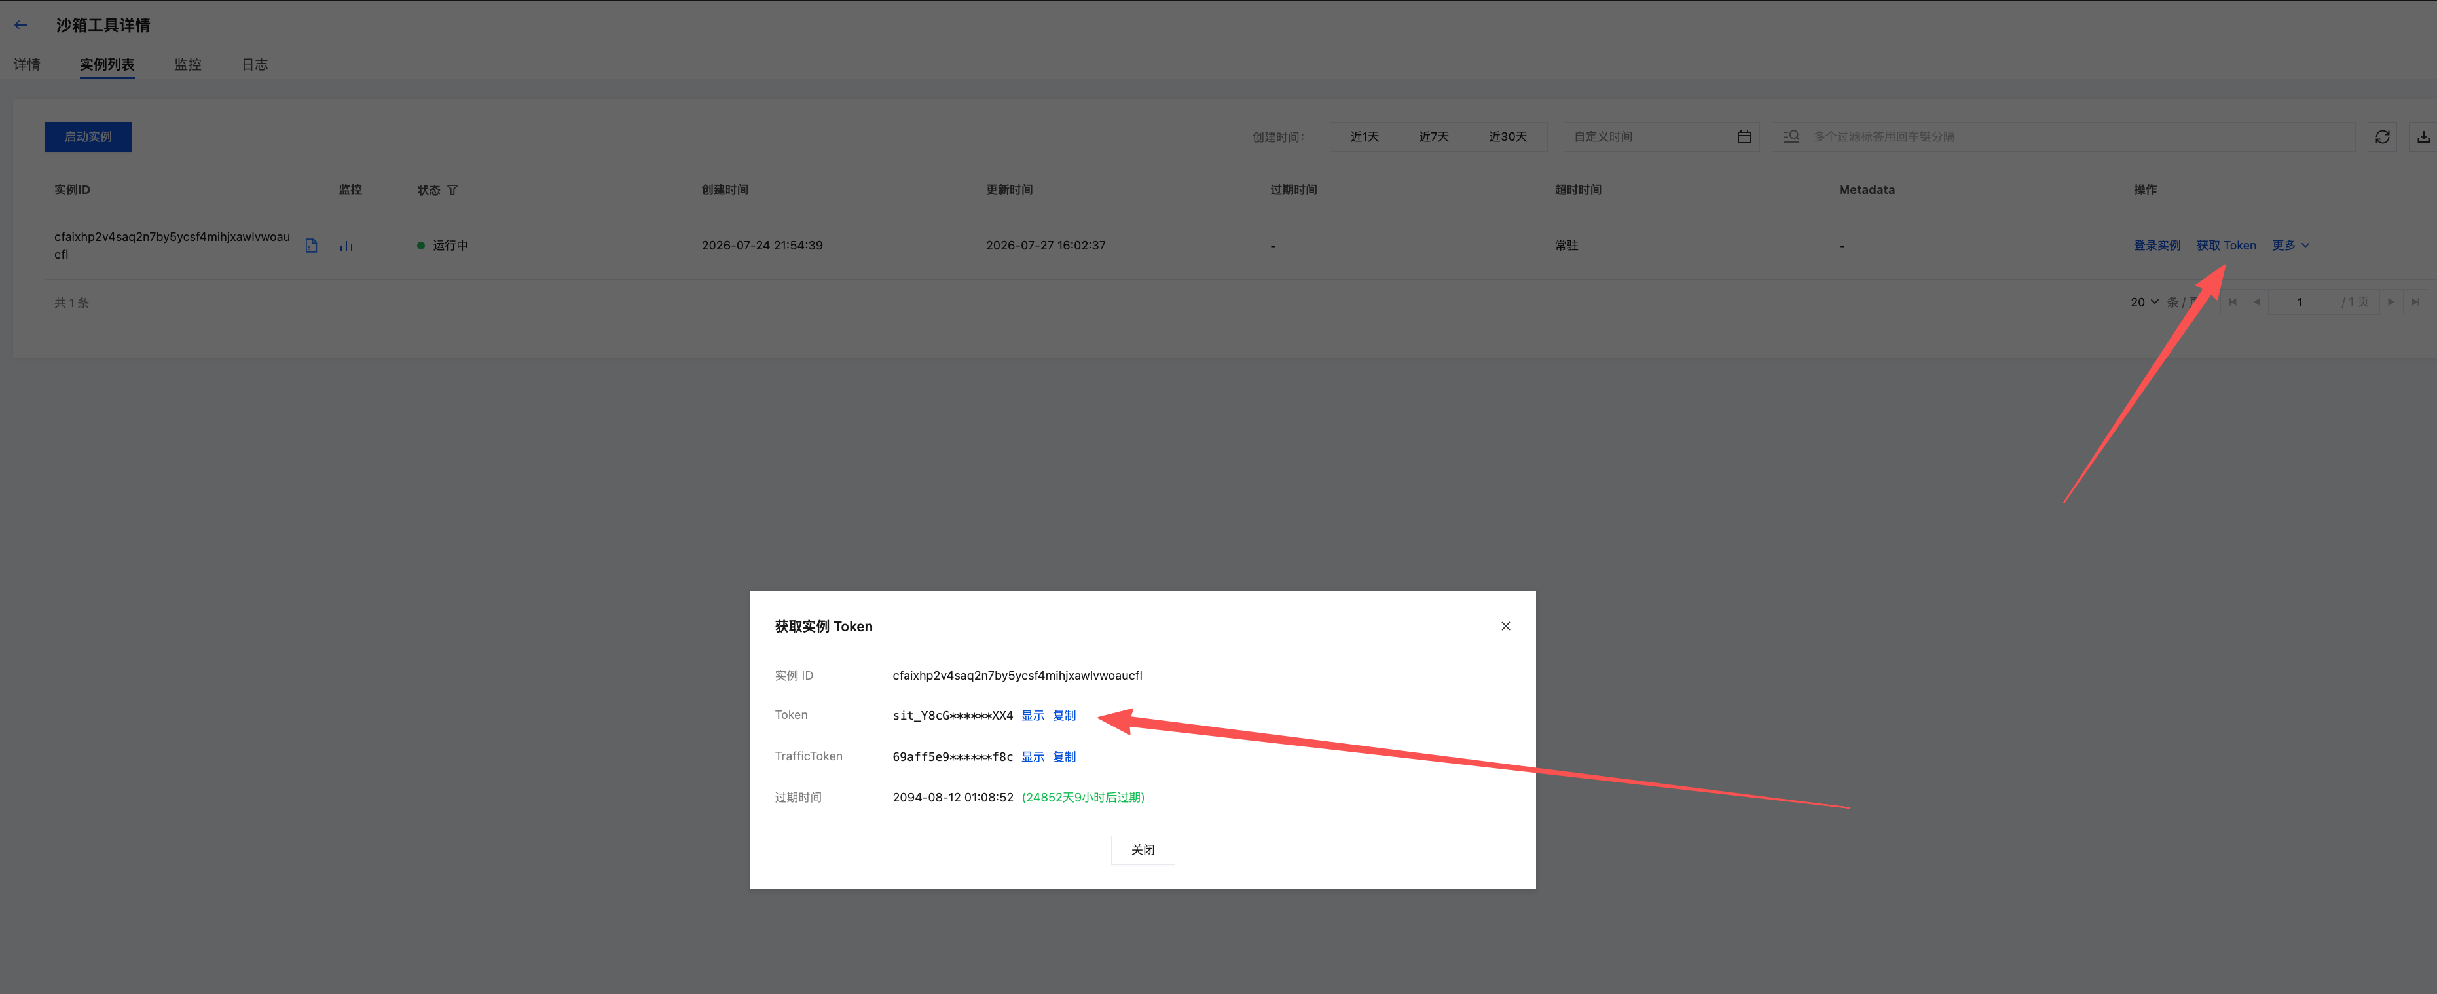Go to the next page of results
Viewport: 2437px width, 994px height.
click(x=2391, y=303)
